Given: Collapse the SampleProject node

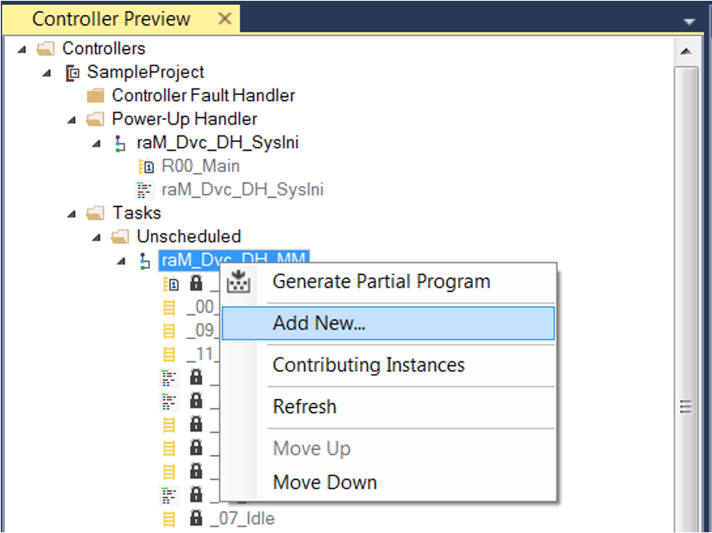Looking at the screenshot, I should click(47, 73).
